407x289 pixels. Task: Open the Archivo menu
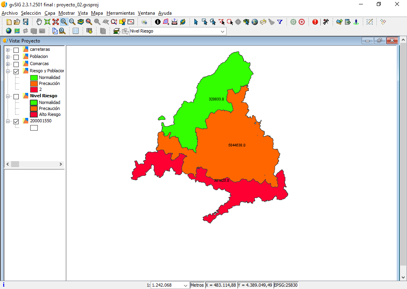coord(10,13)
